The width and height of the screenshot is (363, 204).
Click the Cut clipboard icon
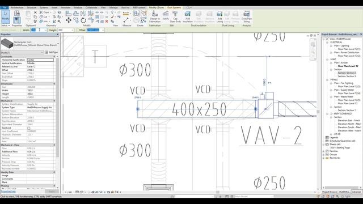pyautogui.click(x=35, y=12)
